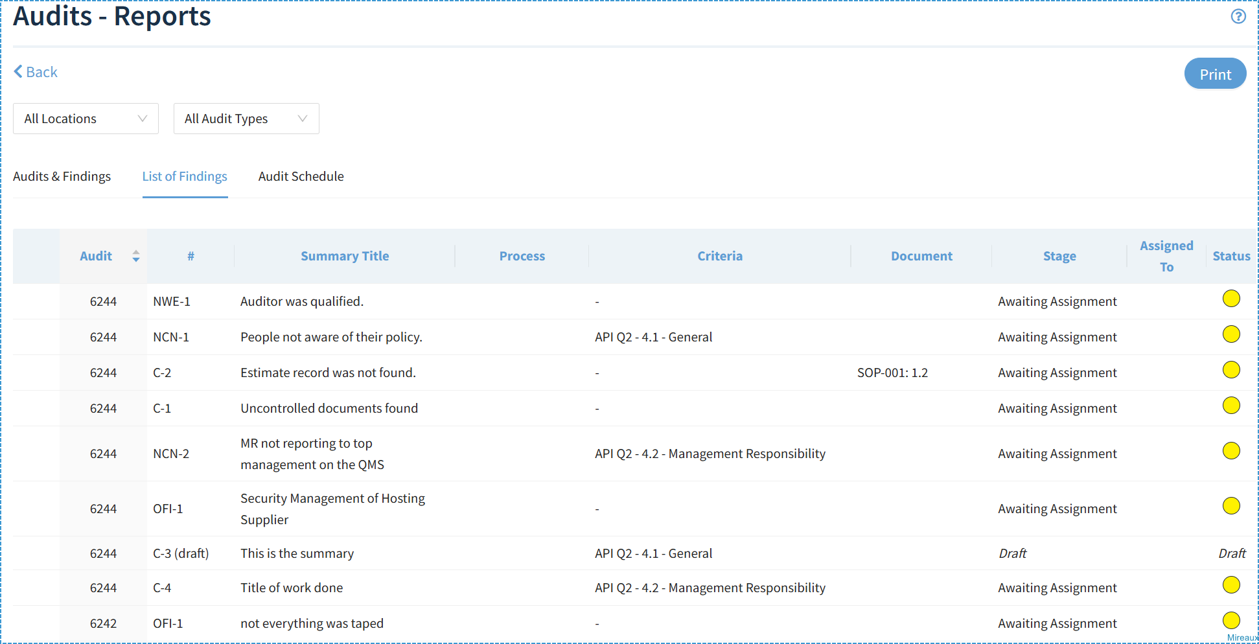Viewport: 1259px width, 644px height.
Task: Click criteria 'API Q2 - 4.1 - General' in C-3 row
Action: tap(653, 553)
